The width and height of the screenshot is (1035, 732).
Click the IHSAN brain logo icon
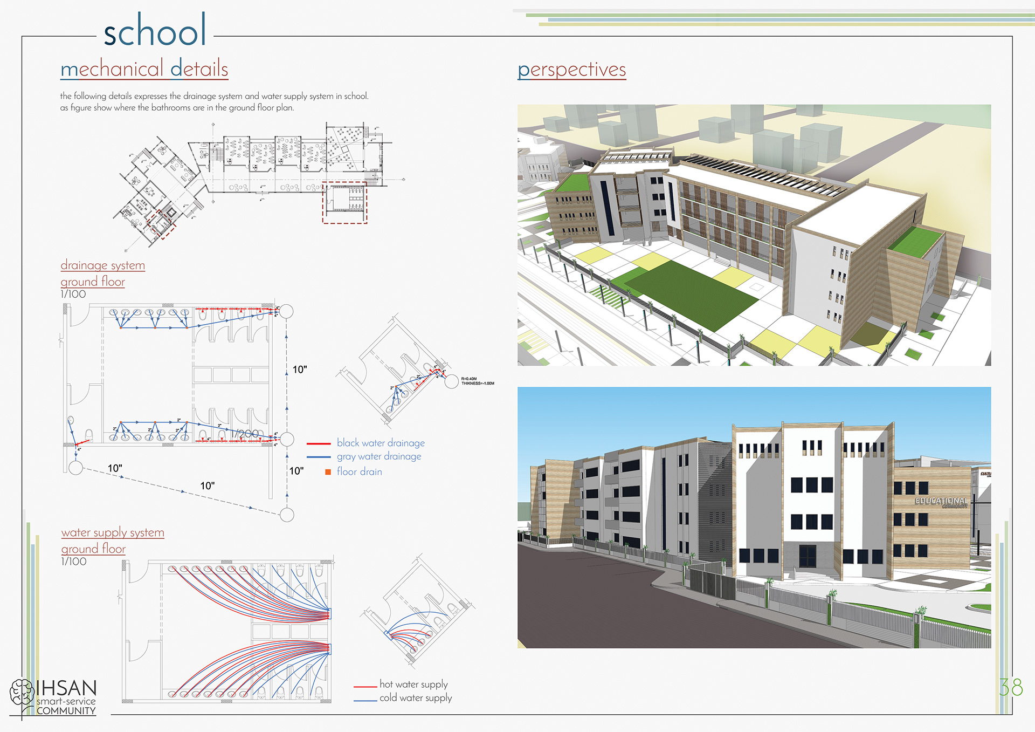pyautogui.click(x=22, y=692)
